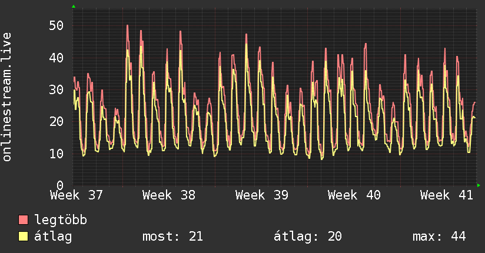Viewport: 485px width, 253px height.
Task: Click the Week 38 axis label
Action: pos(169,195)
